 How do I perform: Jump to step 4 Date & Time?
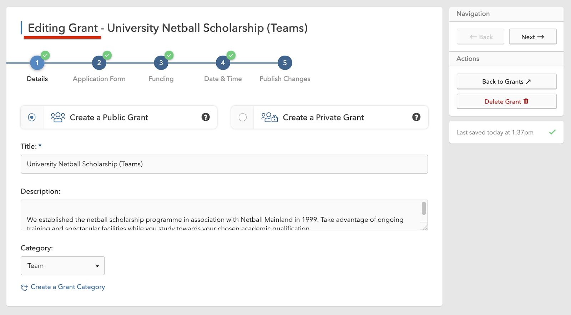pos(223,63)
